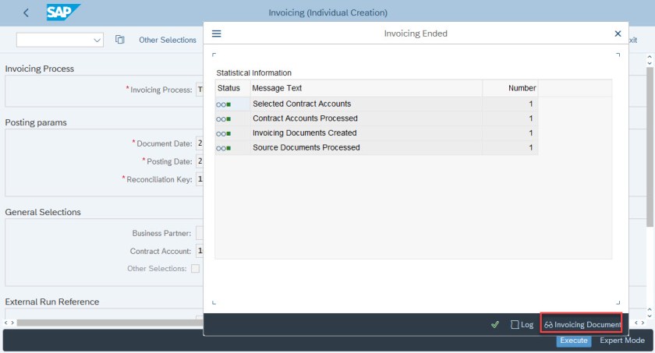
Task: Expand the variant dropdown in toolbar
Action: pos(97,40)
